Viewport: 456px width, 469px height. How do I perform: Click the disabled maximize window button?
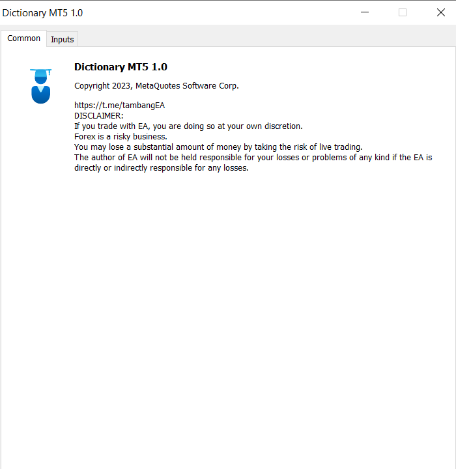pyautogui.click(x=403, y=12)
